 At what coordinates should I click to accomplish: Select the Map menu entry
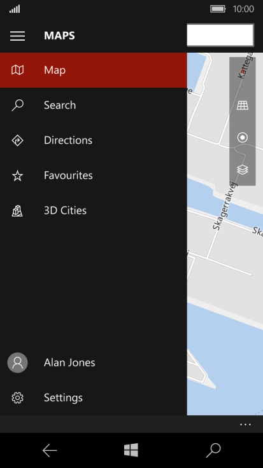click(x=94, y=70)
